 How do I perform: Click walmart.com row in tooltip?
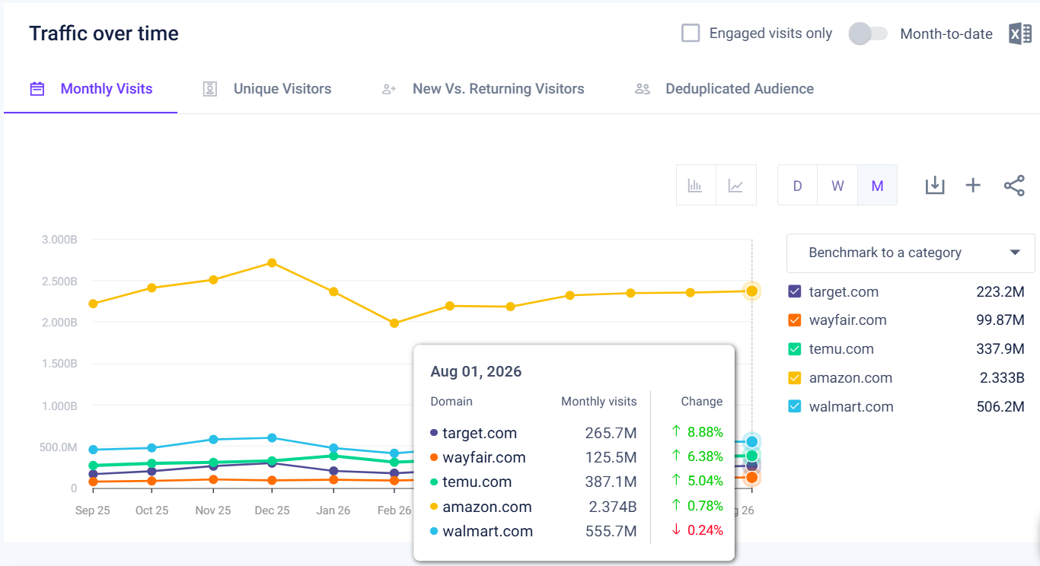click(x=576, y=531)
